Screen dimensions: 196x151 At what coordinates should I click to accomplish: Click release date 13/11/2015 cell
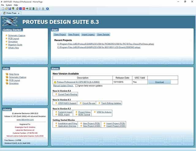coord(123,82)
